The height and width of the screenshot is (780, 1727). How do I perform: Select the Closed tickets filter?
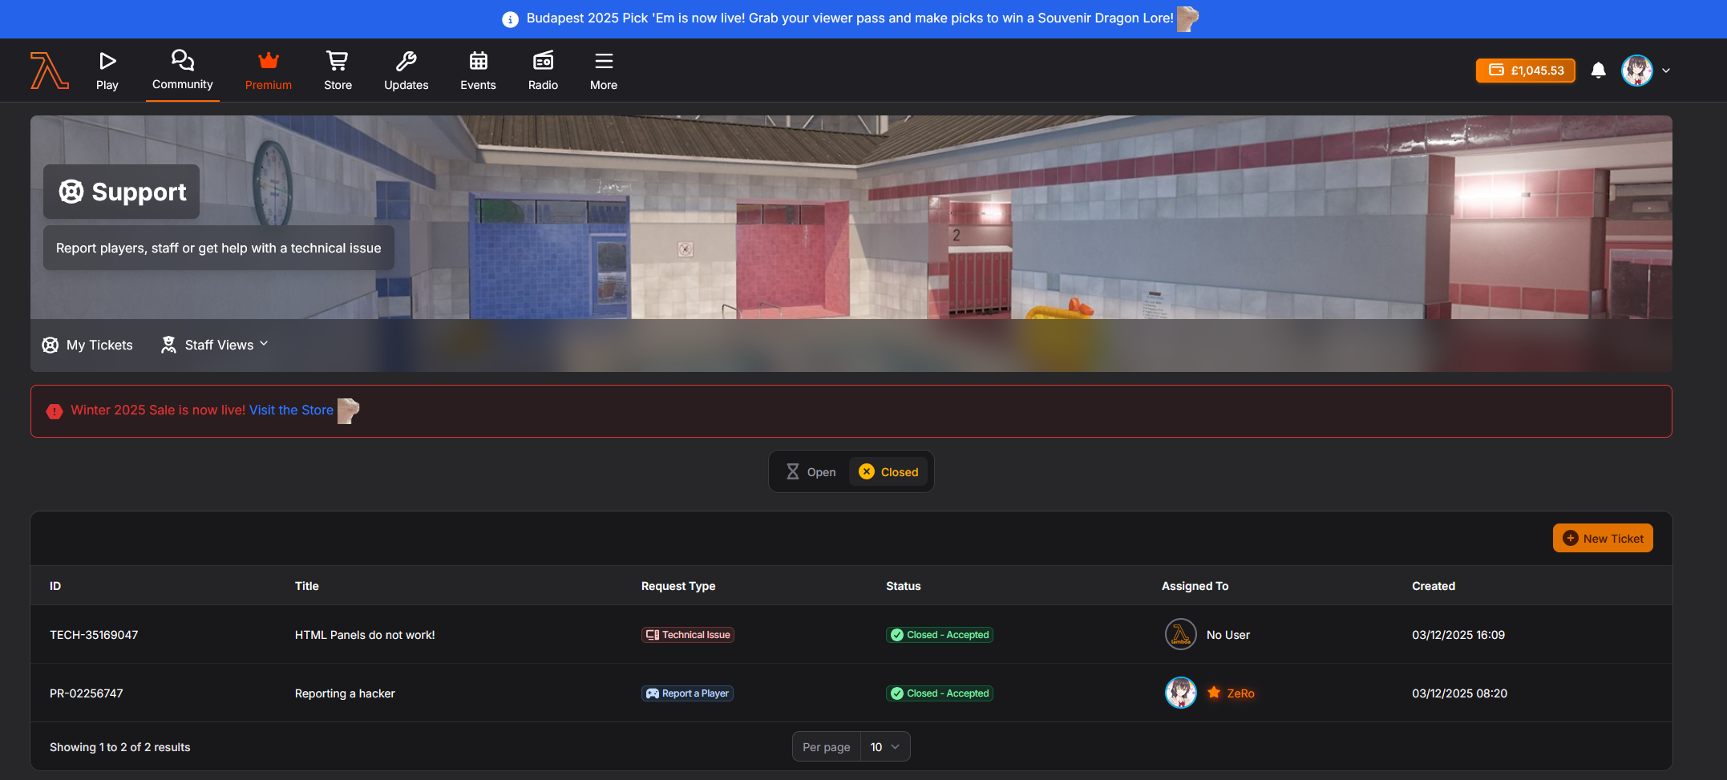coord(888,472)
